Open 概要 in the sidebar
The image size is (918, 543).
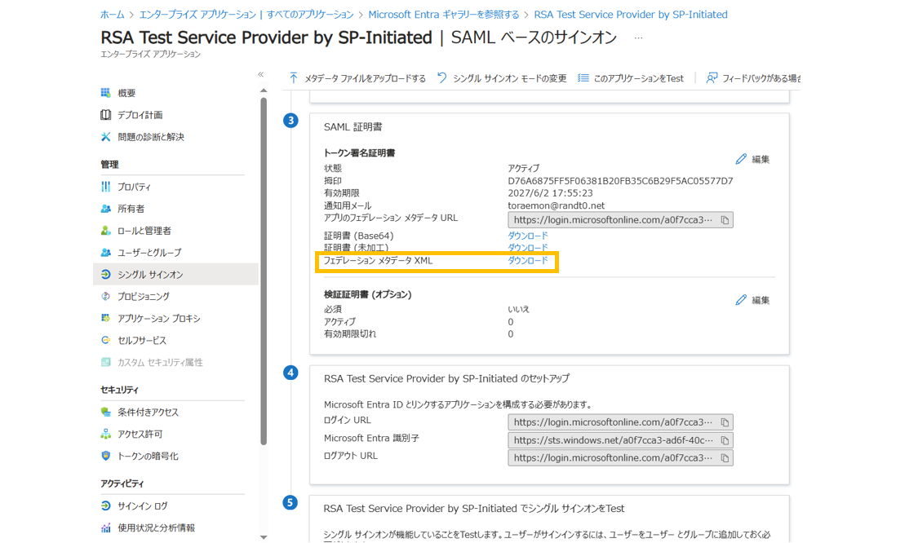126,93
